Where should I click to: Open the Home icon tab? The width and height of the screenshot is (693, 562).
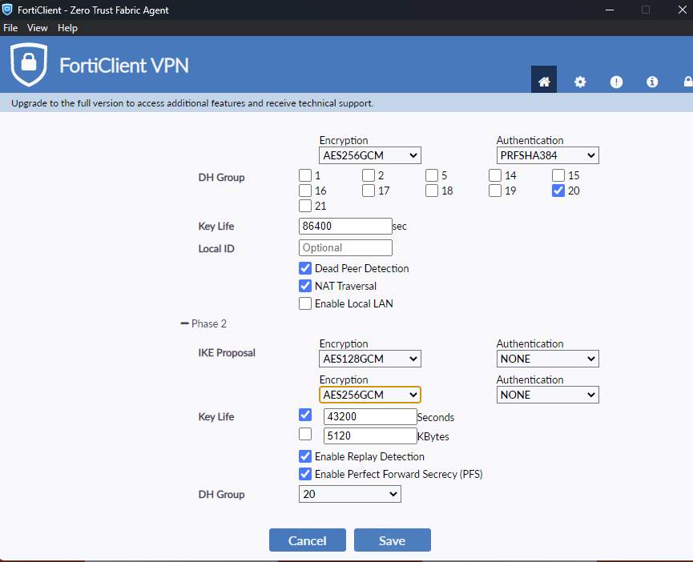tap(544, 79)
